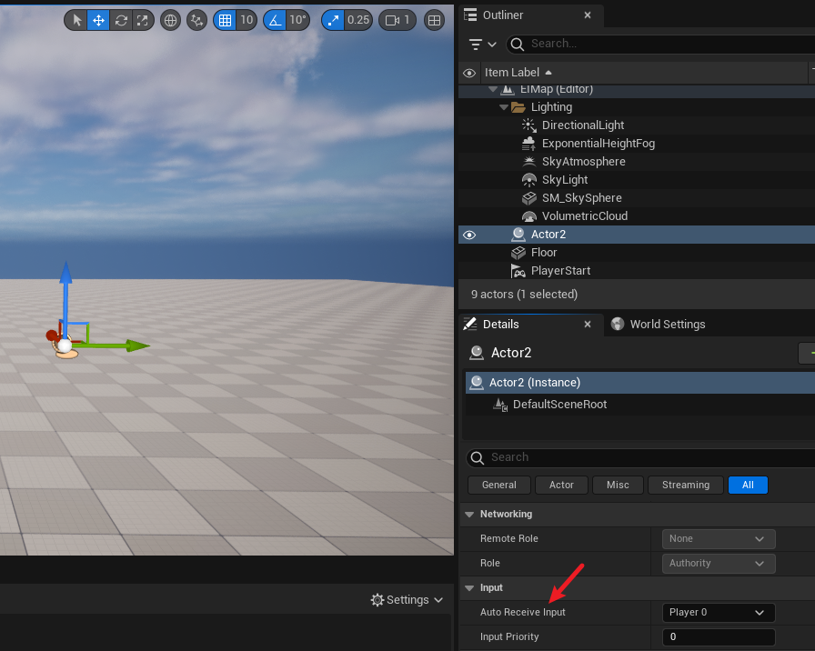The height and width of the screenshot is (651, 815).
Task: Close the Outliner tab
Action: pos(588,15)
